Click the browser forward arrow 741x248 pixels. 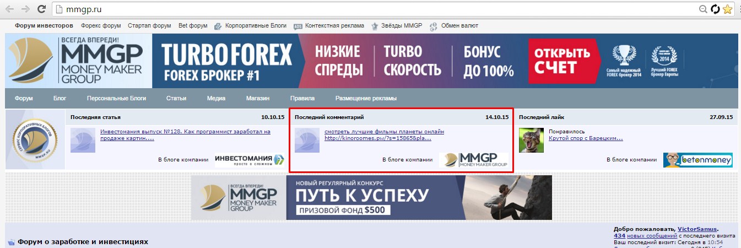[25, 9]
